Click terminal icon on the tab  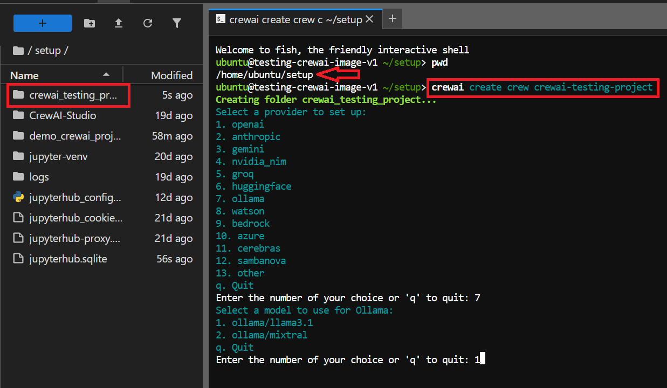click(x=220, y=19)
